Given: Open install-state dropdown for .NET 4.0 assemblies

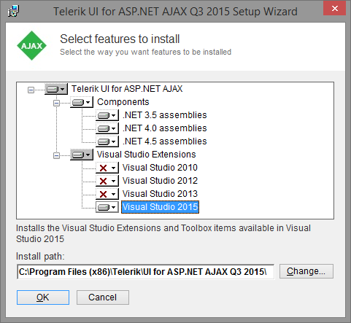Looking at the screenshot, I should pyautogui.click(x=107, y=128).
